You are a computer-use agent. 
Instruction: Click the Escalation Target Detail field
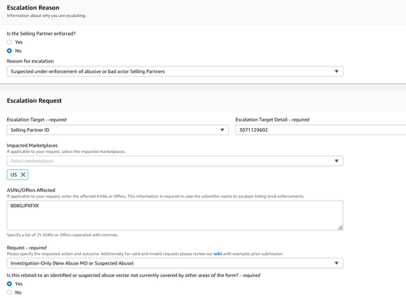(321, 130)
